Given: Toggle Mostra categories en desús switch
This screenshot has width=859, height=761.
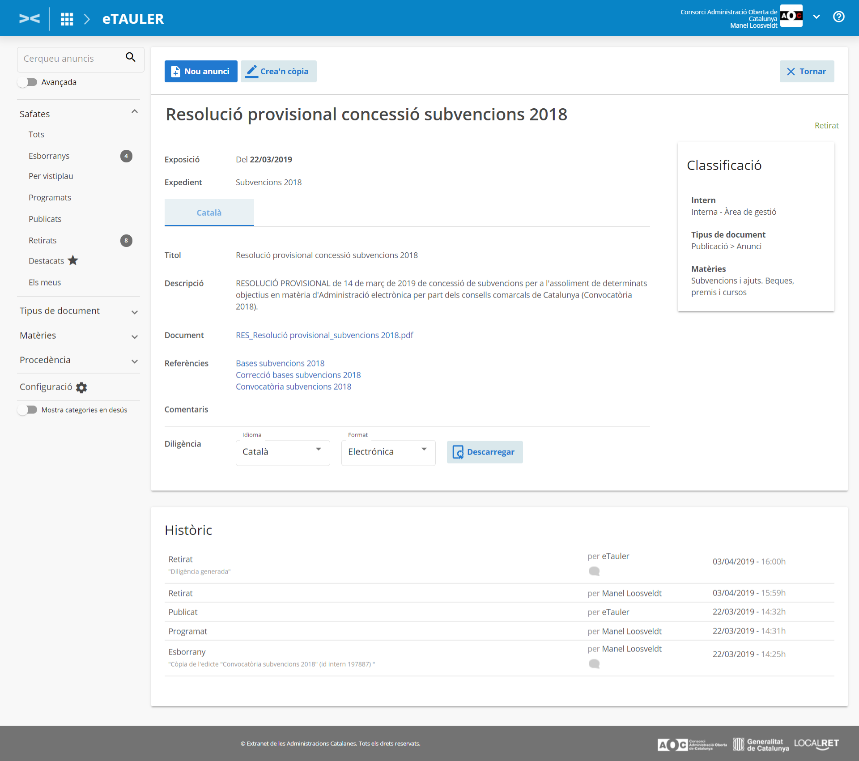Looking at the screenshot, I should point(28,410).
